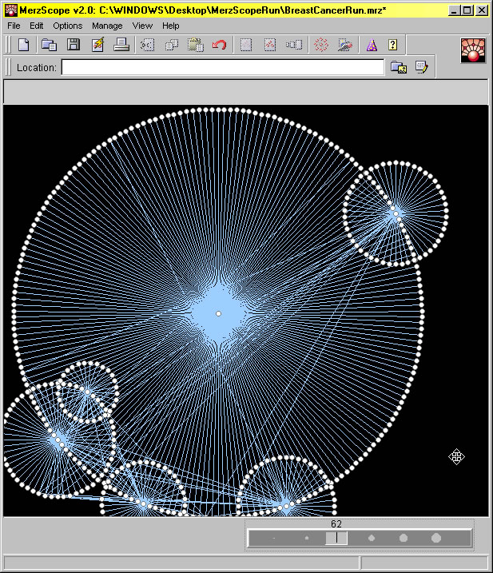Click the central hub node of the largest circle
This screenshot has height=573, width=493.
pyautogui.click(x=218, y=313)
